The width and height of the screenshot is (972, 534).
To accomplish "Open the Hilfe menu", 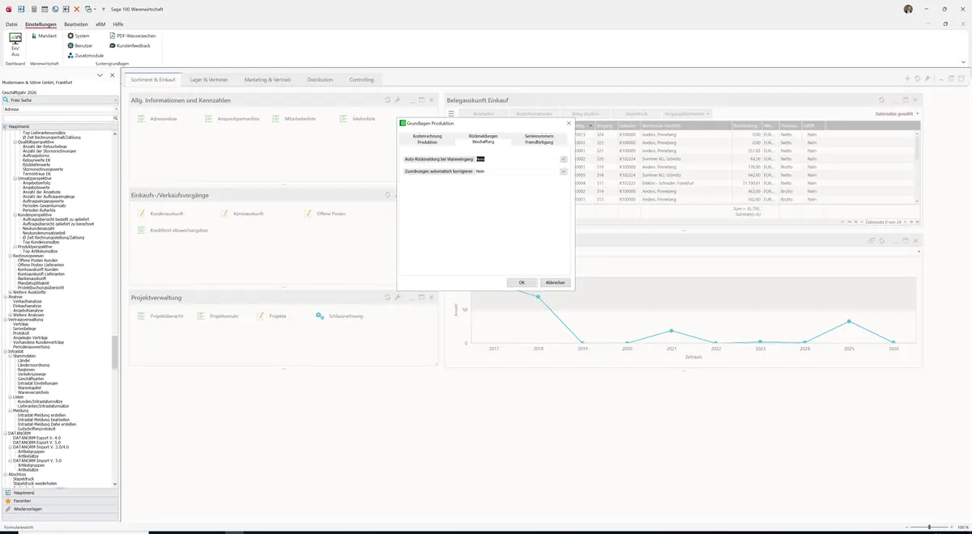I will (118, 24).
